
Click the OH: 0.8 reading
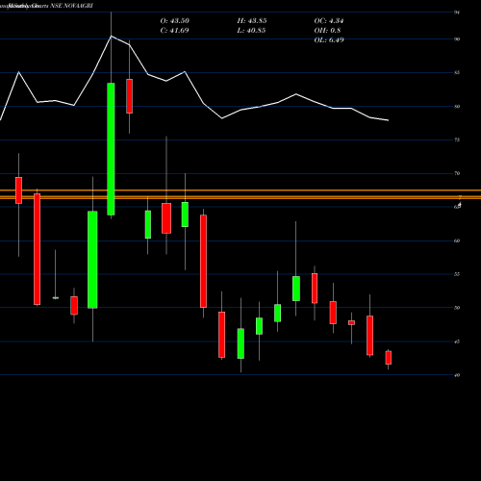327,31
